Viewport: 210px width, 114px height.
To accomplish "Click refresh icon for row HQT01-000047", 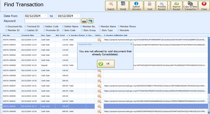I will (x=99, y=86).
